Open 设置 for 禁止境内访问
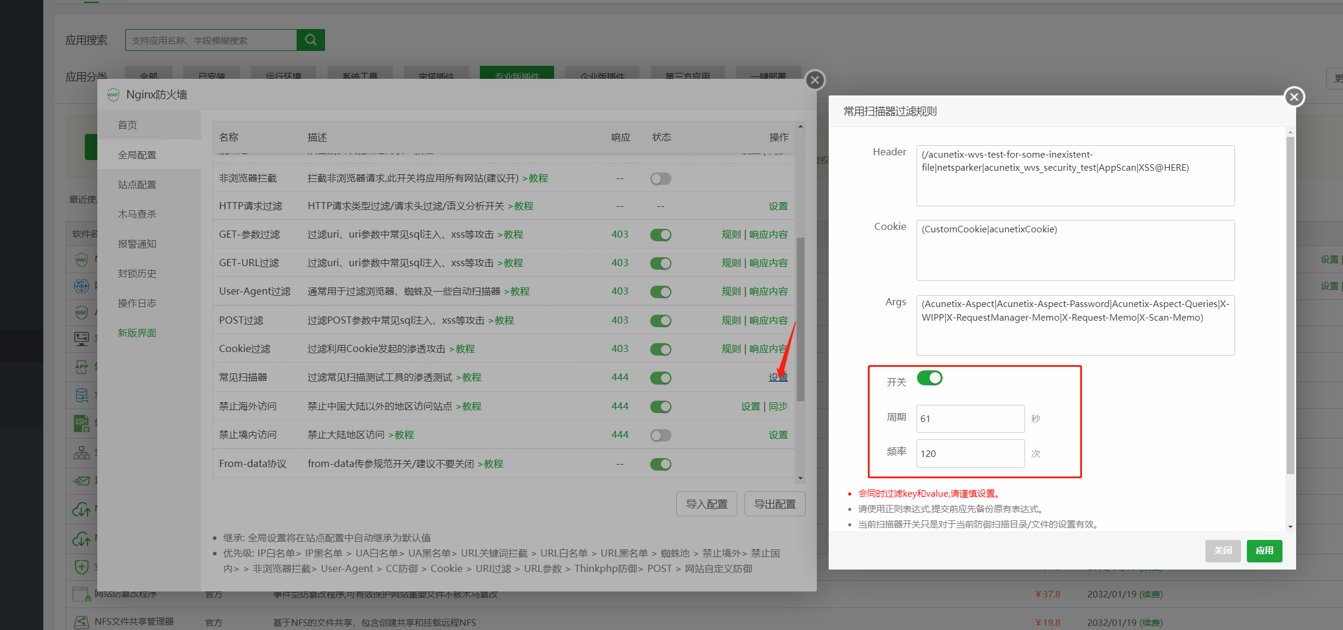The height and width of the screenshot is (630, 1343). (778, 434)
